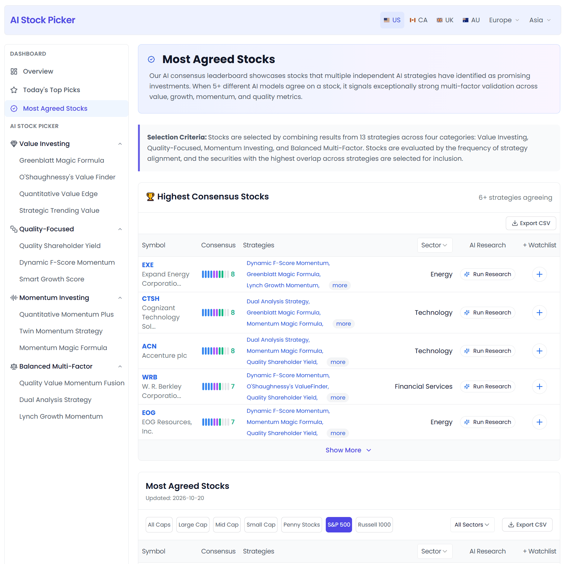Image resolution: width=568 pixels, height=564 pixels.
Task: Switch to the UK market
Action: [x=445, y=20]
